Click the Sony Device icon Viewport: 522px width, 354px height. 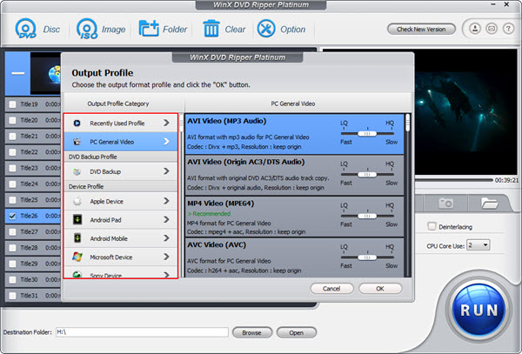point(77,275)
